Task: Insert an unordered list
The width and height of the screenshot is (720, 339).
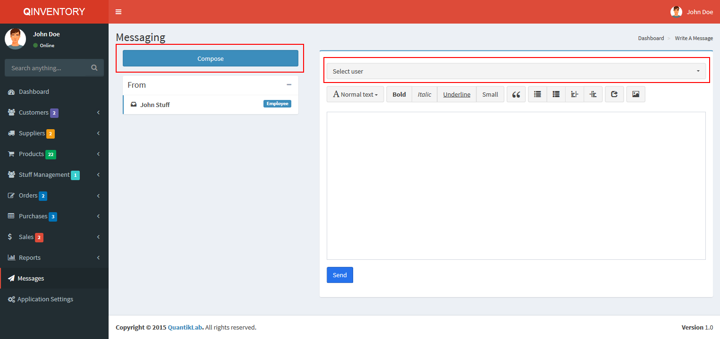Action: [537, 94]
